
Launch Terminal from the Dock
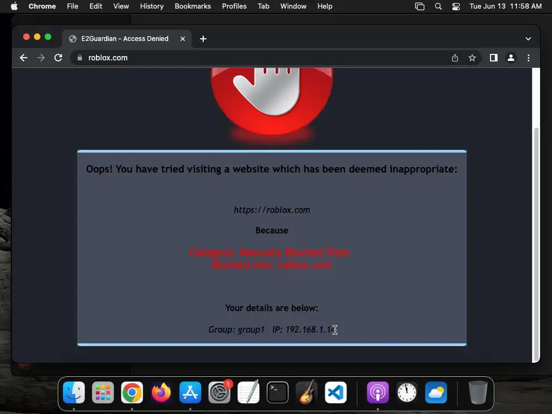pyautogui.click(x=278, y=392)
